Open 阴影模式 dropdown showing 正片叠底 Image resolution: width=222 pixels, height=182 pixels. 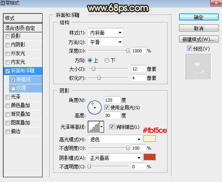coord(115,158)
